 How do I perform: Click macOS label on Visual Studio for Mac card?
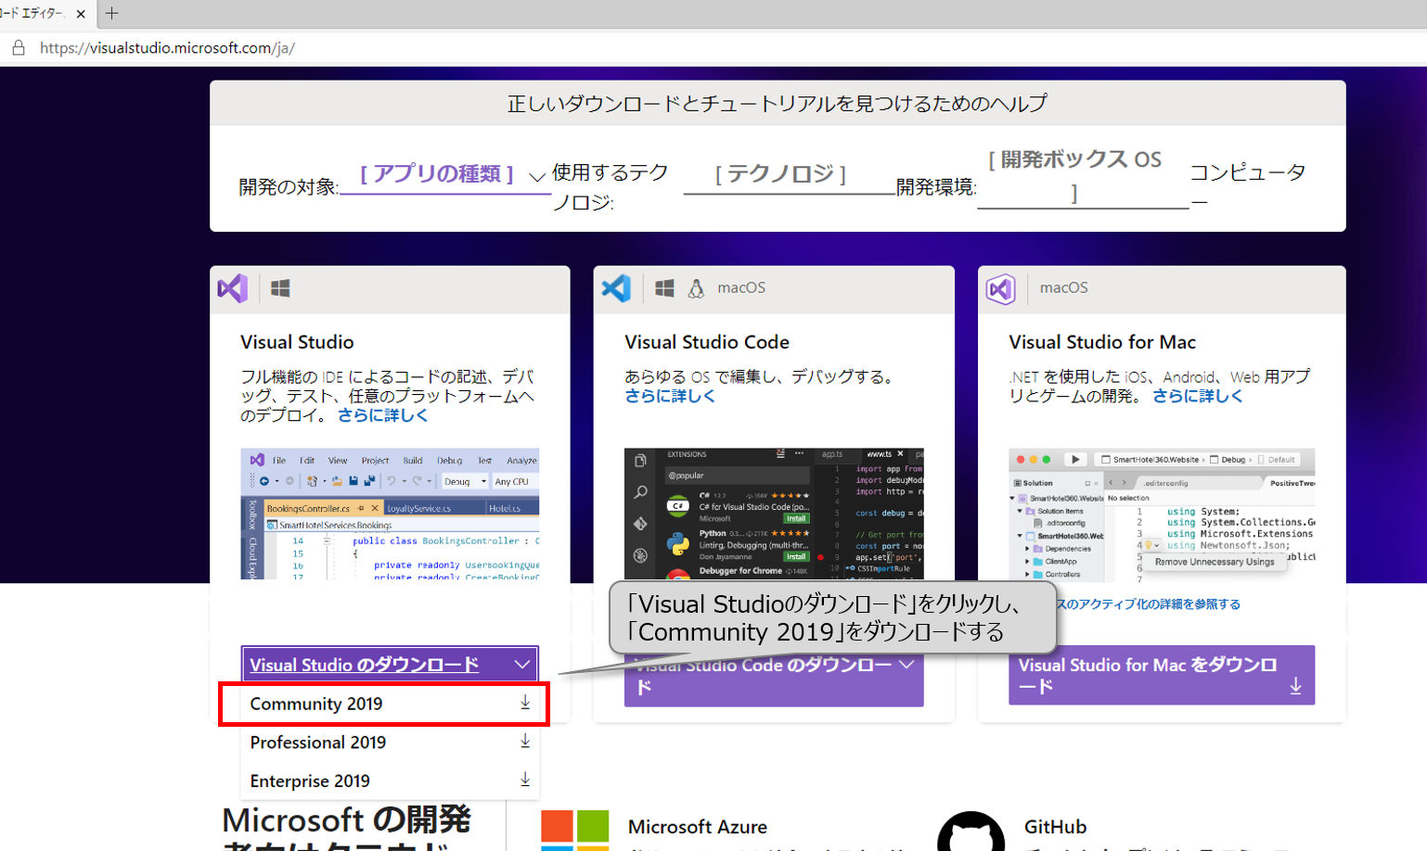(1063, 287)
